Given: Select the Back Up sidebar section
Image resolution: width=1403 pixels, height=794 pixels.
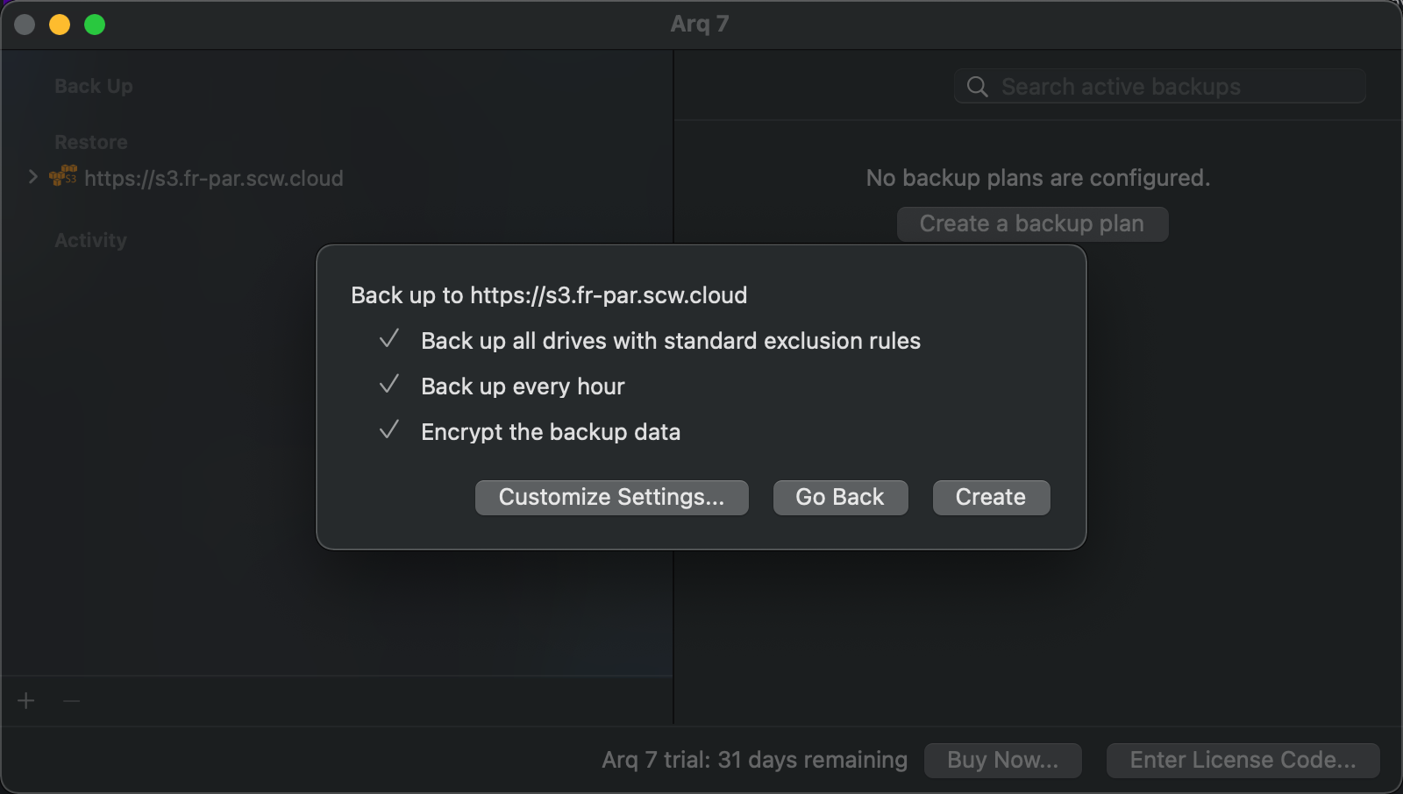Looking at the screenshot, I should coord(94,86).
